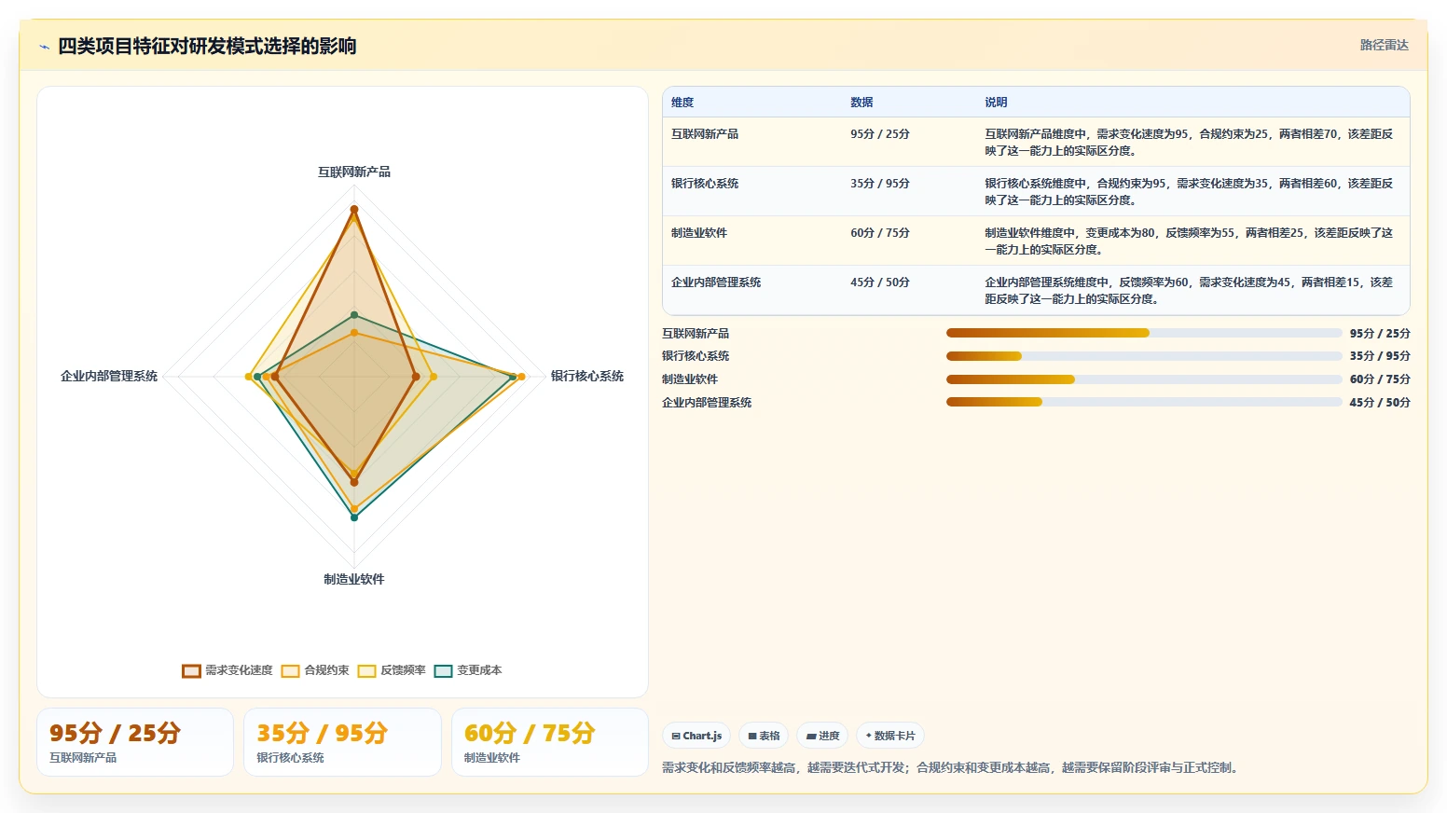Click the header icon beside the title
This screenshot has width=1447, height=813.
click(x=44, y=47)
